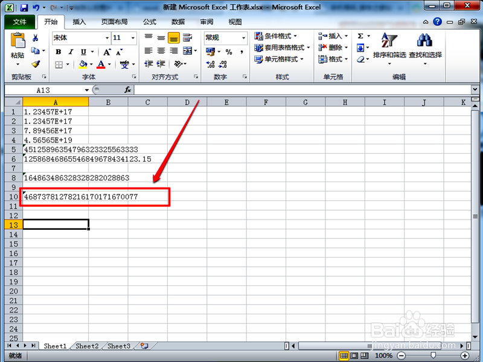Screen dimensions: 483x362
Task: Open the font name dropdown
Action: coord(107,38)
